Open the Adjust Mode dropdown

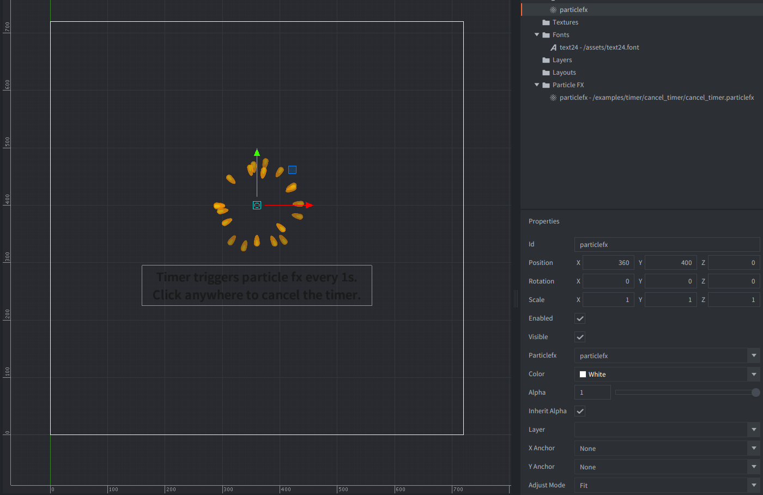[x=667, y=485]
